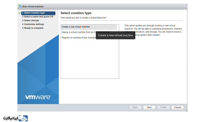Click the Finish button
The height and width of the screenshot is (122, 205).
pos(163,107)
